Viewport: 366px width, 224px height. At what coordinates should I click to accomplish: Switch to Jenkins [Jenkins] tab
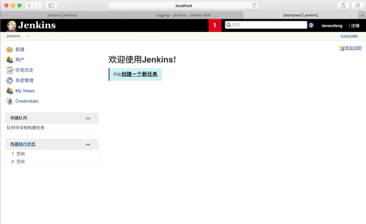[62, 15]
